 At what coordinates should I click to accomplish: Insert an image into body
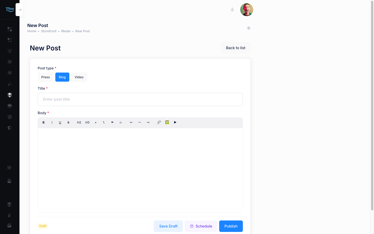coord(167,122)
